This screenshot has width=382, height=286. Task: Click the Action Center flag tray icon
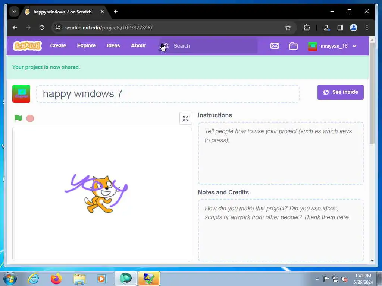[326, 279]
